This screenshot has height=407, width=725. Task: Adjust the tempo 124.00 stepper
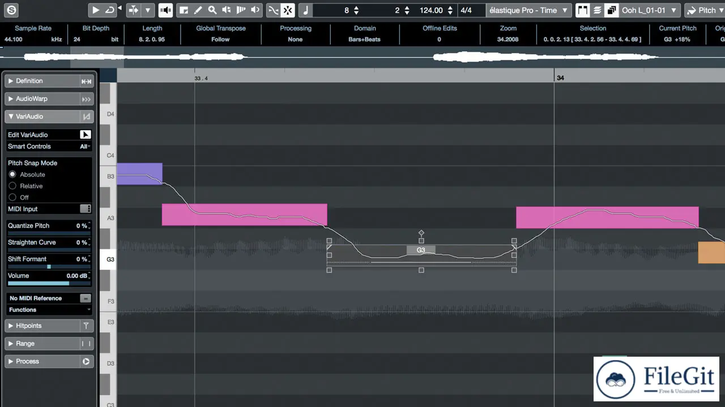(450, 10)
